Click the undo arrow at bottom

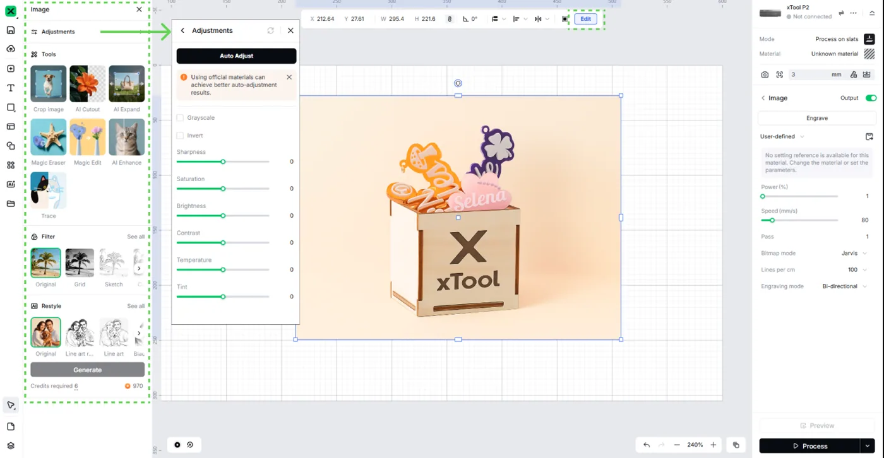tap(647, 445)
